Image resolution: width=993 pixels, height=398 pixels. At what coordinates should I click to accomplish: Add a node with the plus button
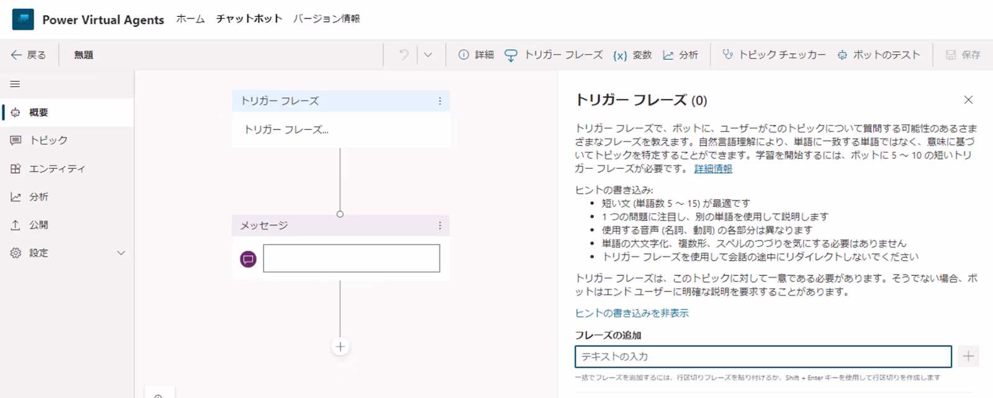click(x=340, y=346)
